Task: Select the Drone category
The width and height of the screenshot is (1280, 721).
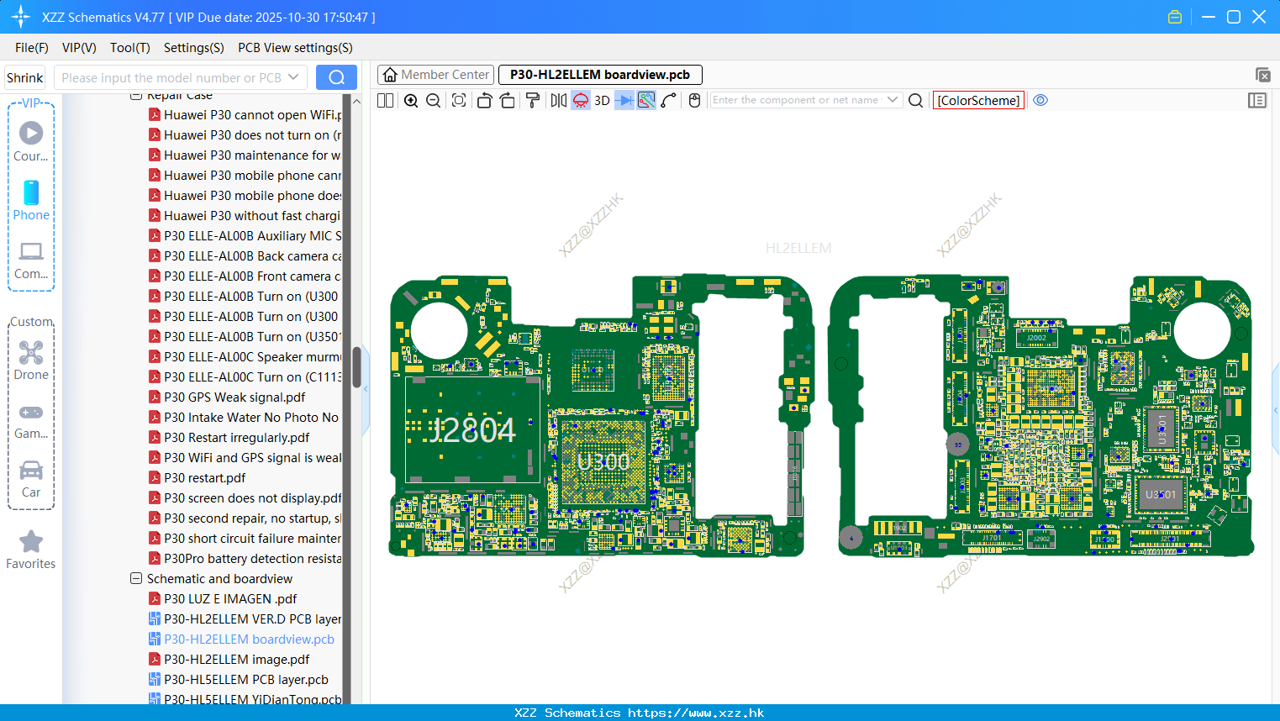Action: (31, 360)
